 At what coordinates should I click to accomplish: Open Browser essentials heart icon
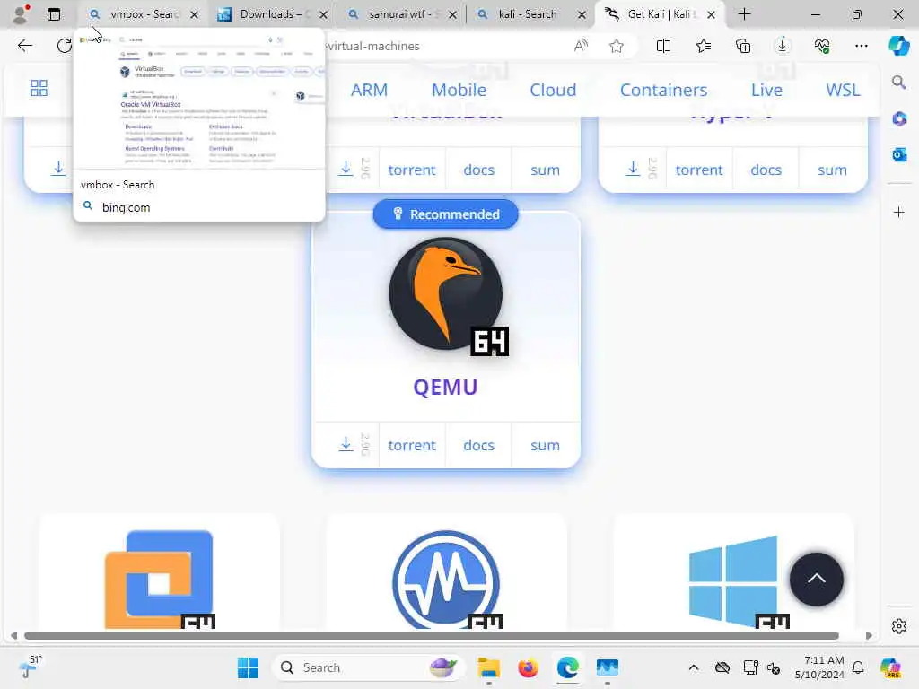(x=822, y=46)
